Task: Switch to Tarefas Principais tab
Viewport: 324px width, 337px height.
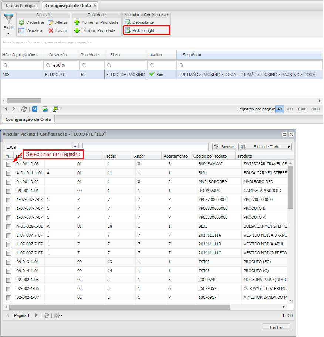Action: point(21,5)
